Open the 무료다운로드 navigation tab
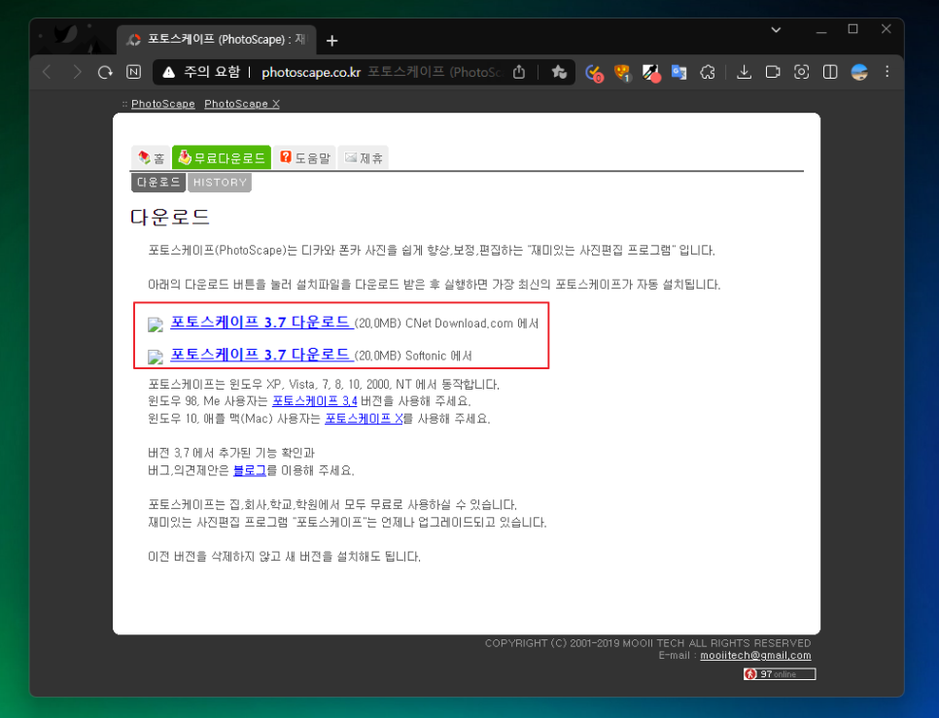939x718 pixels. (x=222, y=157)
